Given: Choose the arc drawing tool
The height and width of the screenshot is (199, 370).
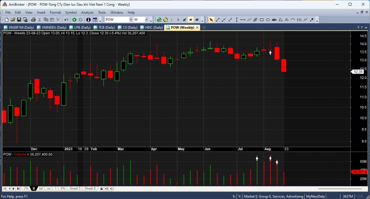Looking at the screenshot, I should 293,20.
